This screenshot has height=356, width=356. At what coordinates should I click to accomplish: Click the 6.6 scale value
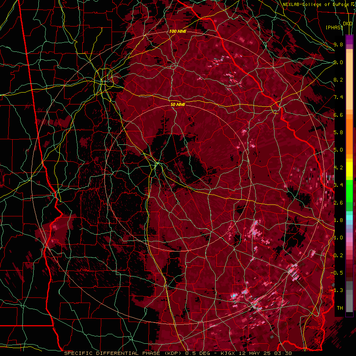tap(338, 115)
